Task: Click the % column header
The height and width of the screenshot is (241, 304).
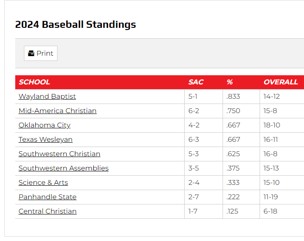Action: tap(230, 82)
